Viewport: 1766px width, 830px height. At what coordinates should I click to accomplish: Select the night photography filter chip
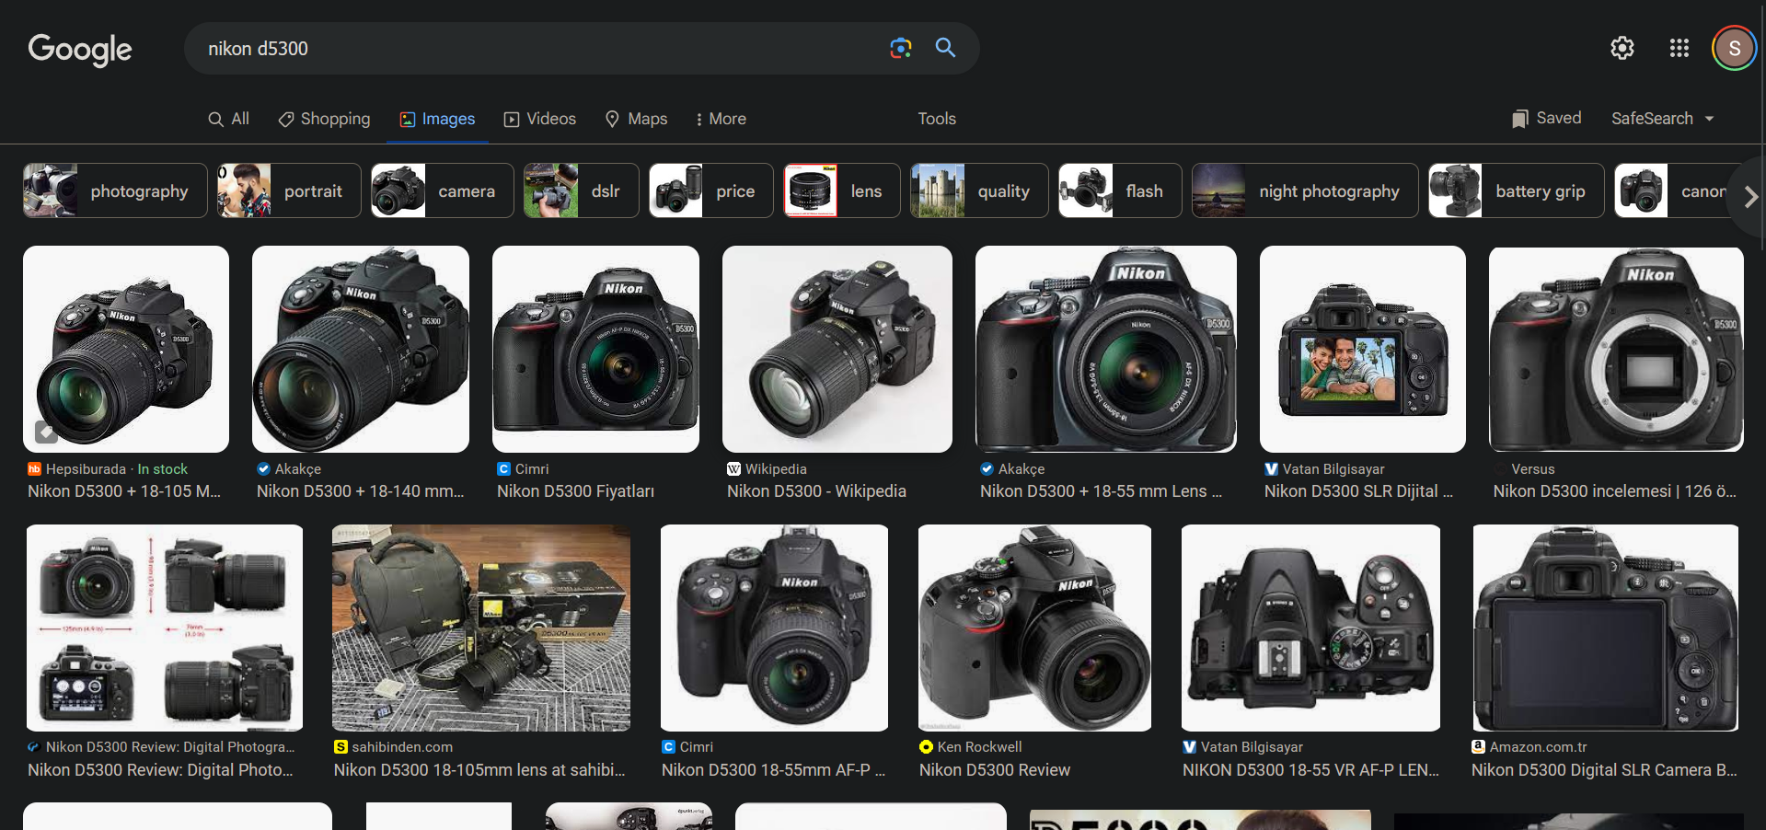[1304, 191]
